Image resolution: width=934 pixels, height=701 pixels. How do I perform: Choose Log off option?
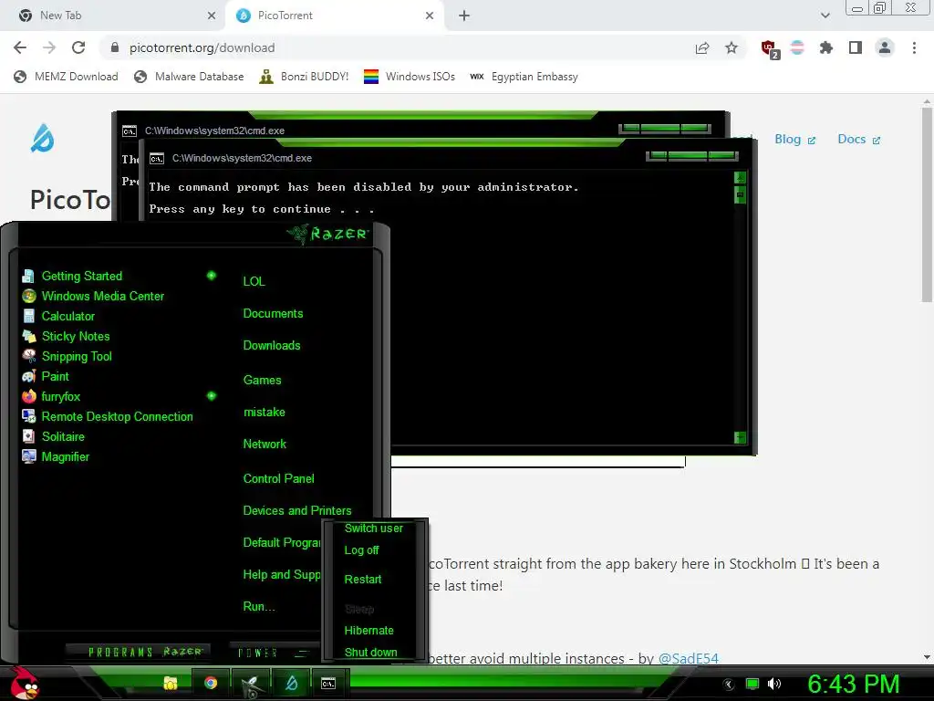[361, 550]
